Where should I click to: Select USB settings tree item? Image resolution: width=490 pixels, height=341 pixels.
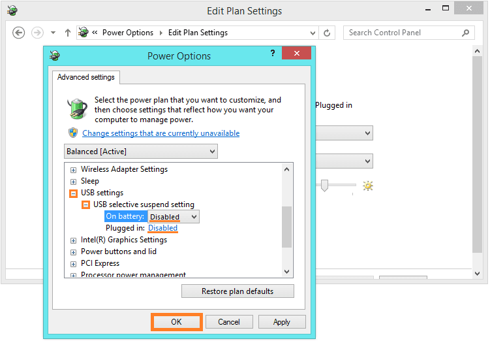pos(102,193)
